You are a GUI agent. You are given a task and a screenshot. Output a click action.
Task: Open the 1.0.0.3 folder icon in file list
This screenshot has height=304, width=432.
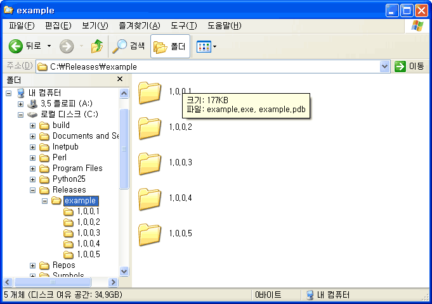[x=150, y=163]
